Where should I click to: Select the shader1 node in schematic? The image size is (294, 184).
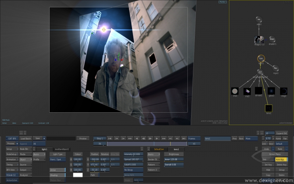point(272,39)
